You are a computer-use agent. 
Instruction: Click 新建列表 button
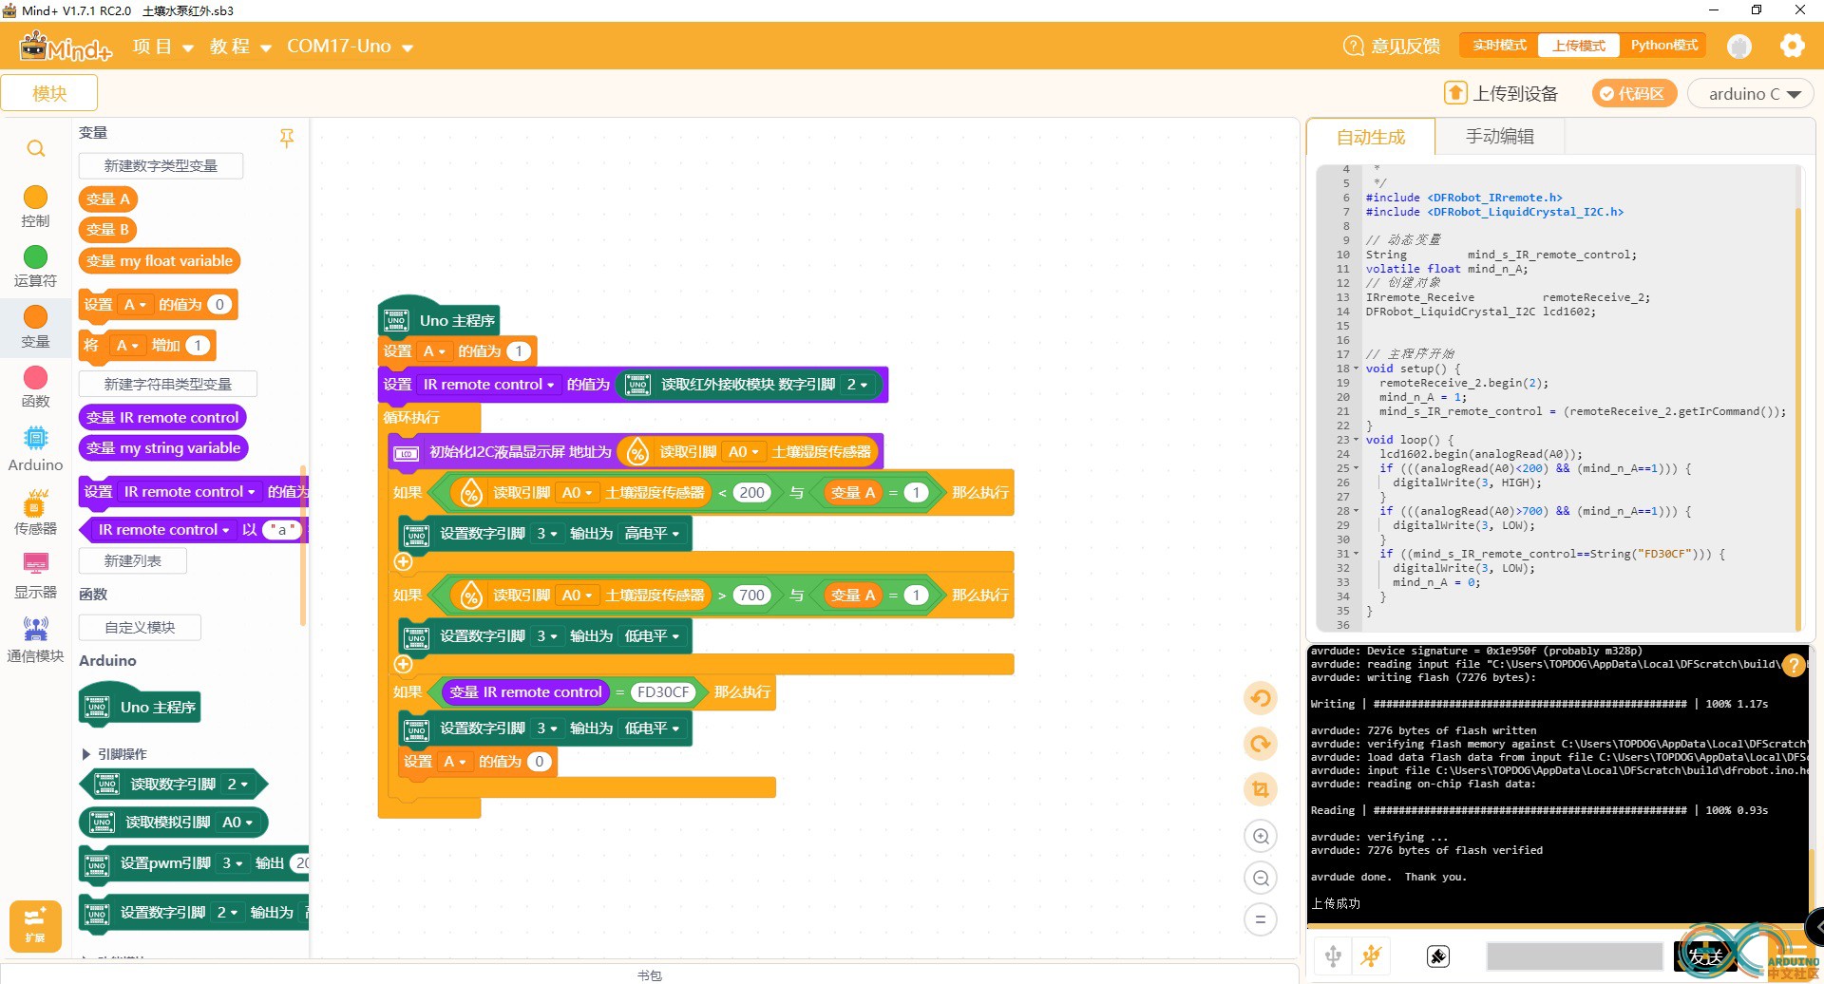click(x=132, y=560)
